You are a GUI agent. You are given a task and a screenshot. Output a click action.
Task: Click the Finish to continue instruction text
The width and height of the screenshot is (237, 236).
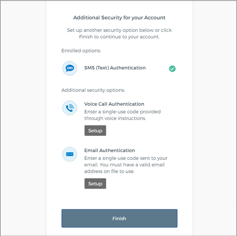coord(119,33)
